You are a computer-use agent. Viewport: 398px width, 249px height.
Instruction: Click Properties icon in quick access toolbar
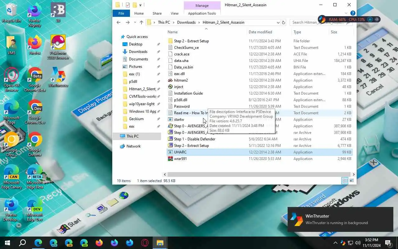(x=128, y=5)
